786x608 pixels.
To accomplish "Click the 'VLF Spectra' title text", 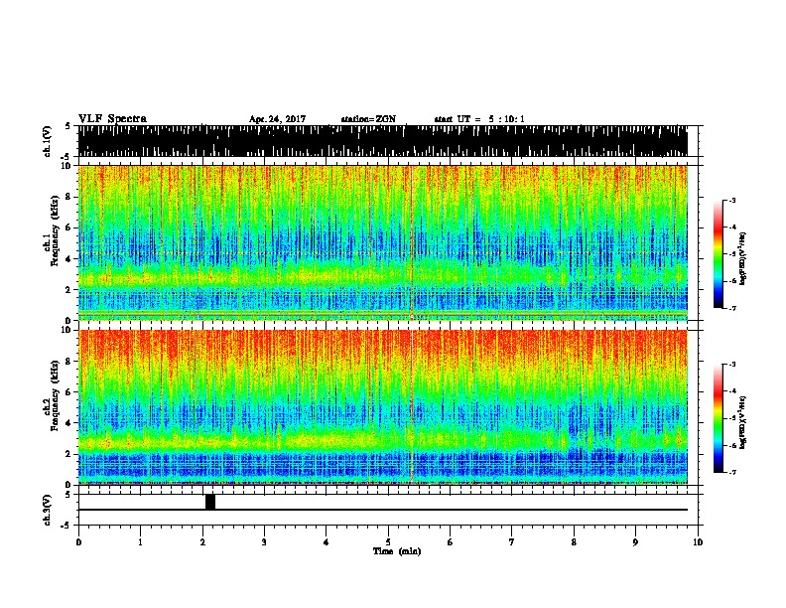I will coord(113,119).
